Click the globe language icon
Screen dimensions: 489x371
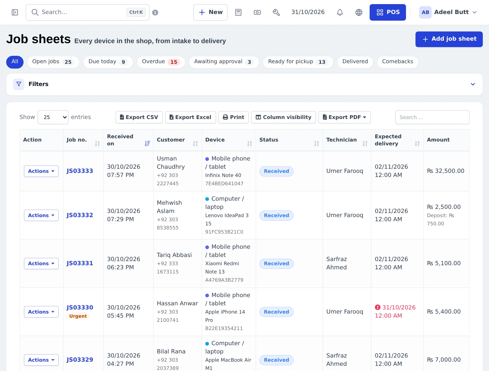359,12
